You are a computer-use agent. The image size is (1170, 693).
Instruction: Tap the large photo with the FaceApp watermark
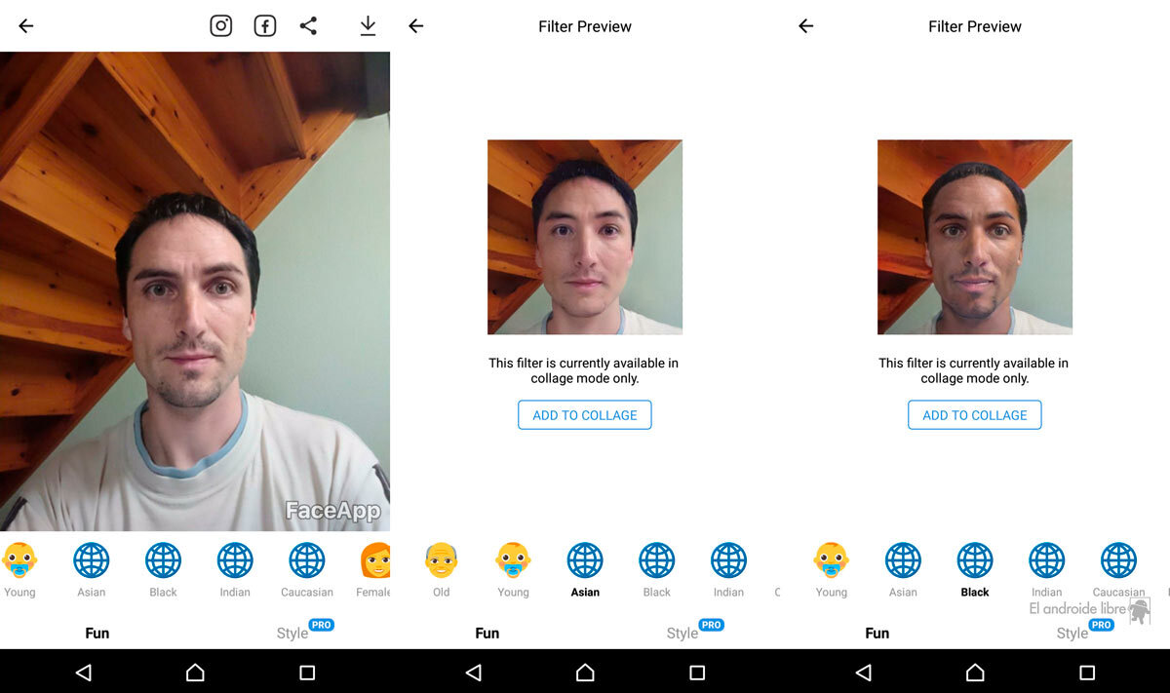click(x=195, y=290)
